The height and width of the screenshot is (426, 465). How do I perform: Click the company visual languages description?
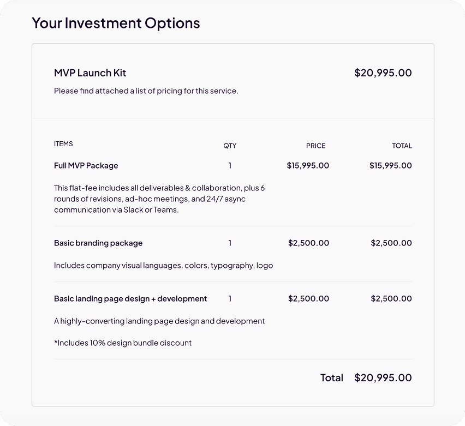[x=163, y=266]
